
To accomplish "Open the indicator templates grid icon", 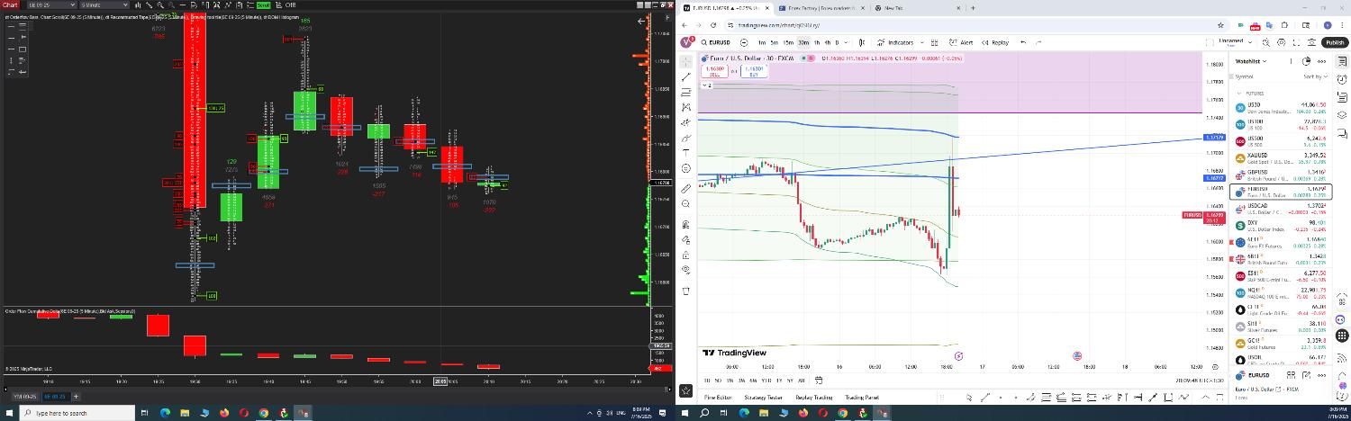I will tap(935, 42).
